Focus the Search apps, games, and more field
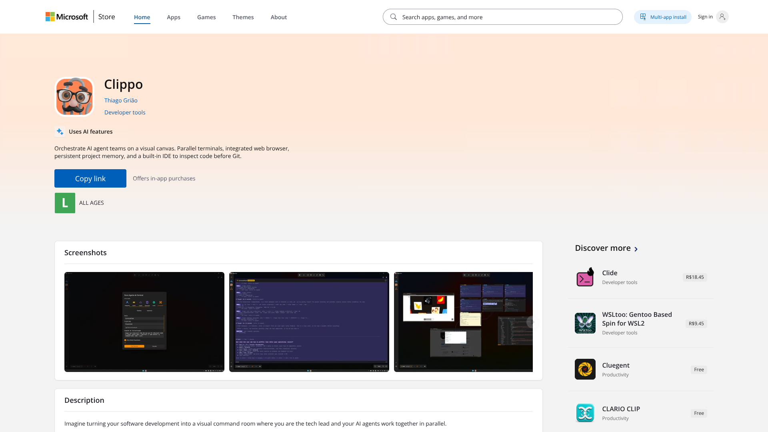The width and height of the screenshot is (768, 432). [x=503, y=17]
